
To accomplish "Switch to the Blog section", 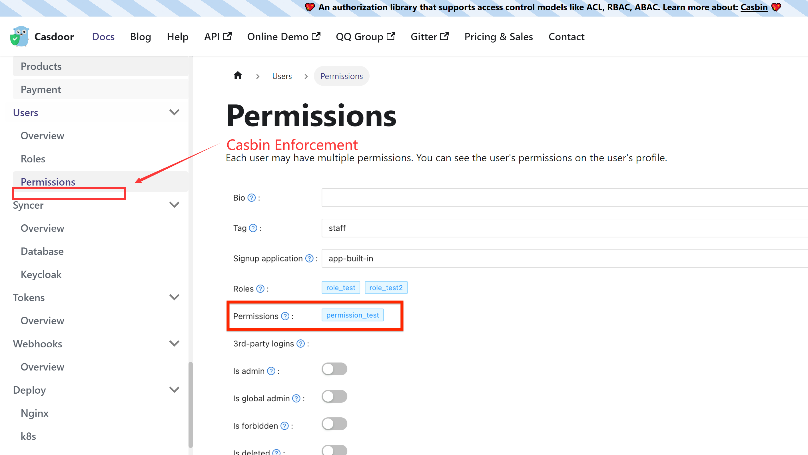I will click(x=140, y=36).
